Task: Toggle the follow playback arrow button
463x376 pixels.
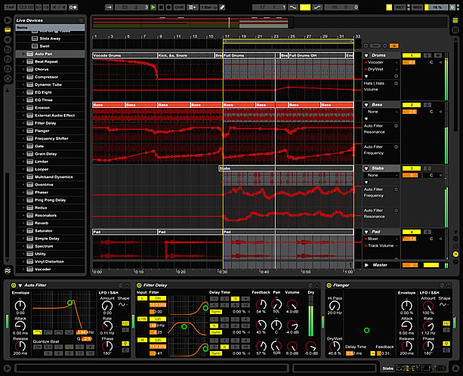Action: click(x=109, y=7)
